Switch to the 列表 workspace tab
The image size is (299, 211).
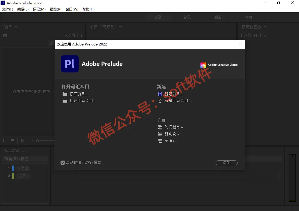pyautogui.click(x=218, y=17)
